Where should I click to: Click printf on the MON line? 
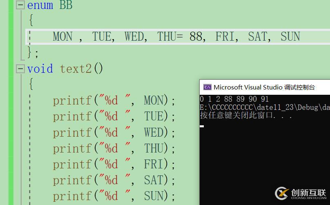[72, 100]
